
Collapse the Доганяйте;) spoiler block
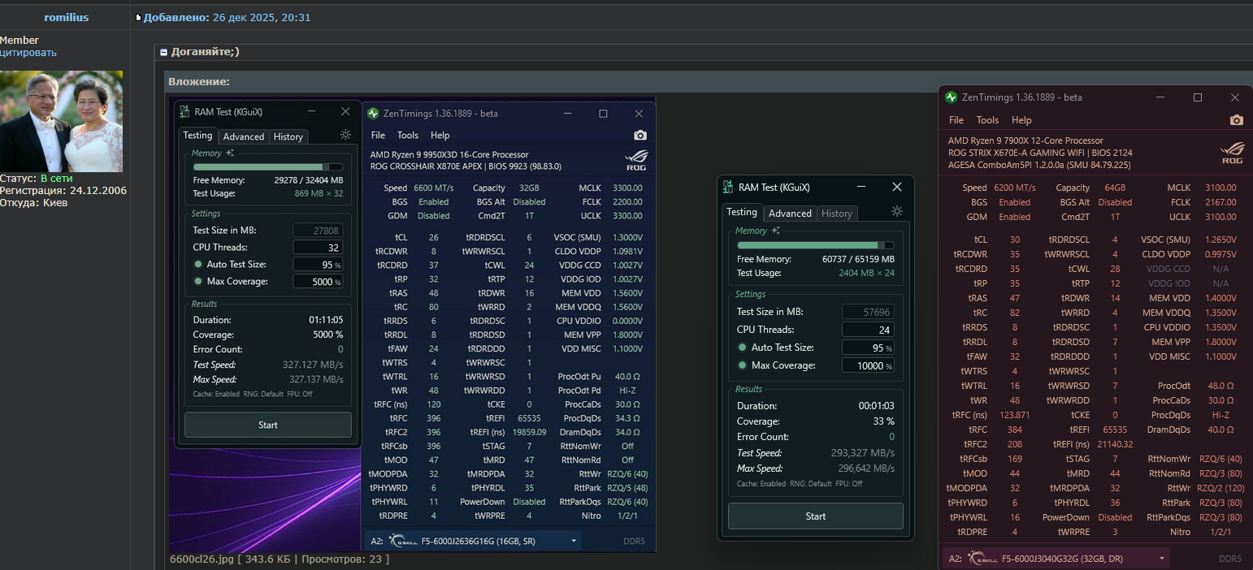163,52
